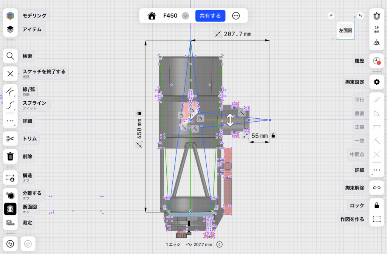Open 拘束設定 (Constraint settings) gear icon

tap(376, 82)
